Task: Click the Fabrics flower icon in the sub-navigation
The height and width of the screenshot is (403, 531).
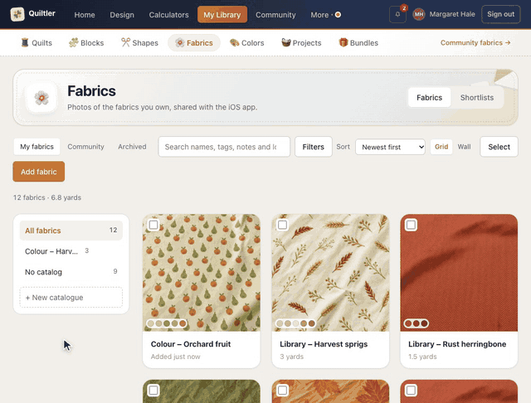Action: coord(180,42)
